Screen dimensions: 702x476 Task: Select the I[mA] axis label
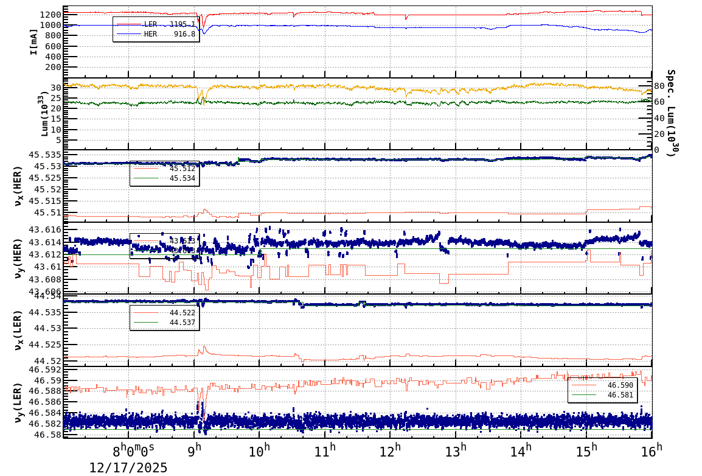pyautogui.click(x=33, y=42)
